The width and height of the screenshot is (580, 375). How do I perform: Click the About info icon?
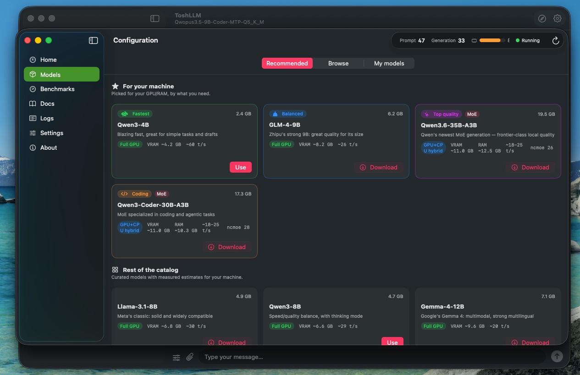coord(33,147)
